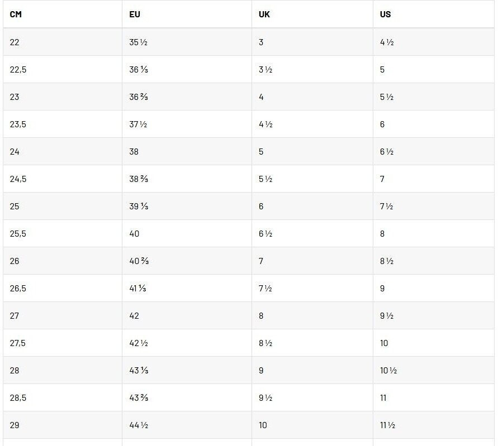The width and height of the screenshot is (498, 446).
Task: Select EU size 38 cell
Action: (x=134, y=151)
